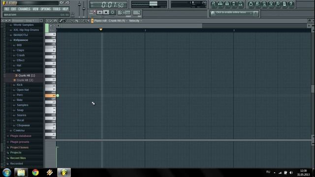Open the Velocity target dropdown
Screen dimensions: 315x177
click(x=135, y=21)
